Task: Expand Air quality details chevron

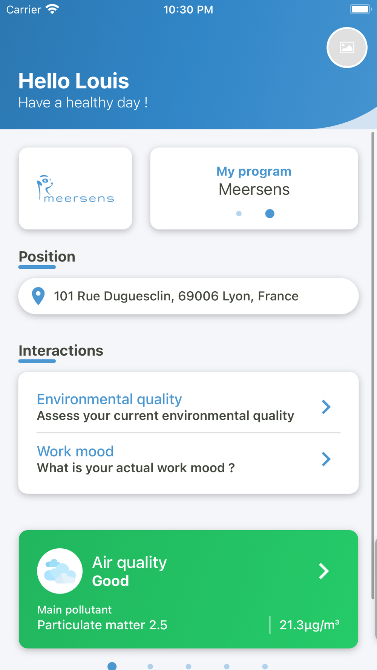Action: pos(323,571)
